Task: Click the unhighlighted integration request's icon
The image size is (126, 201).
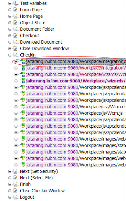Action: (x=22, y=68)
